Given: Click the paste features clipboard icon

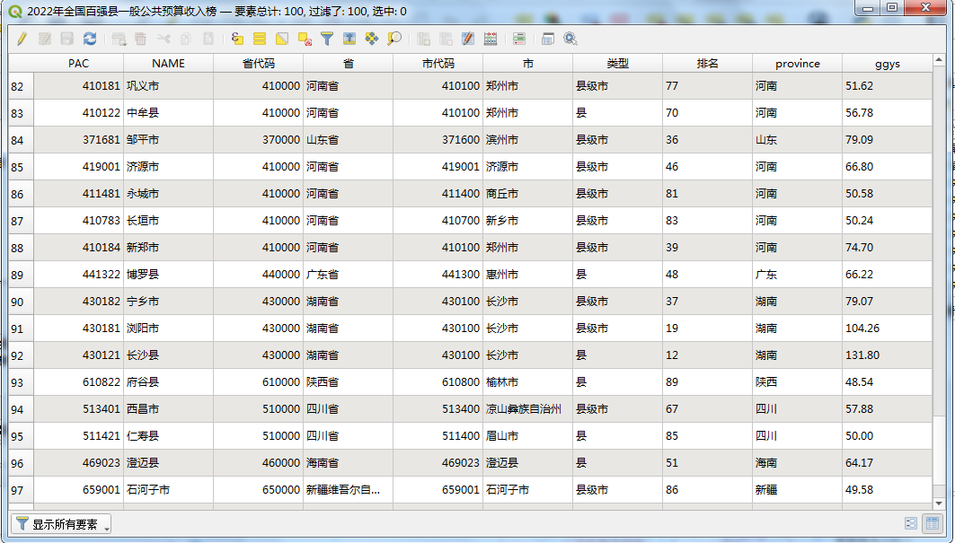Looking at the screenshot, I should [x=208, y=39].
